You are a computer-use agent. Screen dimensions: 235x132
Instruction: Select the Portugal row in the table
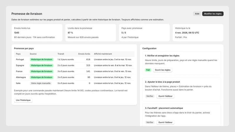coord(74,60)
